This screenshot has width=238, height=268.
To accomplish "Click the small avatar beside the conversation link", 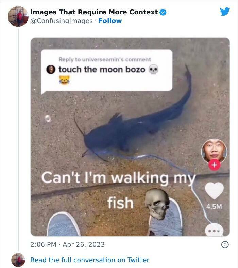I will pos(18,260).
